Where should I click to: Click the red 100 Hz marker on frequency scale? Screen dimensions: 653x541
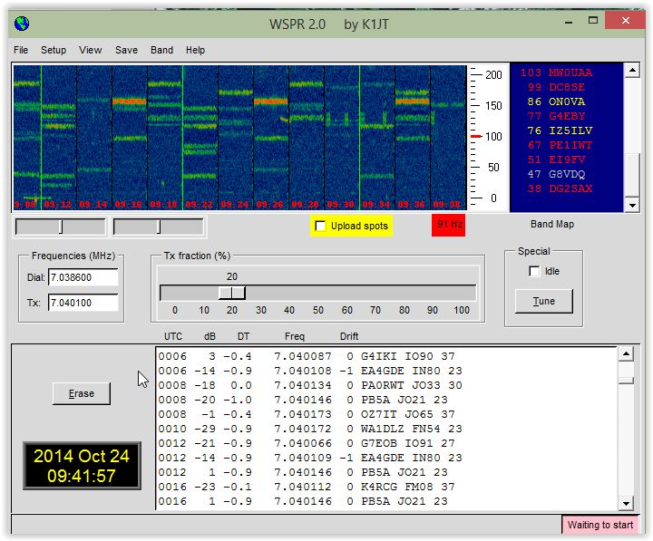pyautogui.click(x=476, y=137)
